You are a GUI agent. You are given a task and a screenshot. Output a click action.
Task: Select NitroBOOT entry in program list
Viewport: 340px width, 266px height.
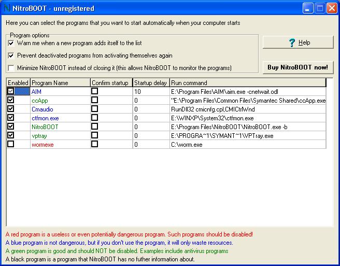[45, 127]
